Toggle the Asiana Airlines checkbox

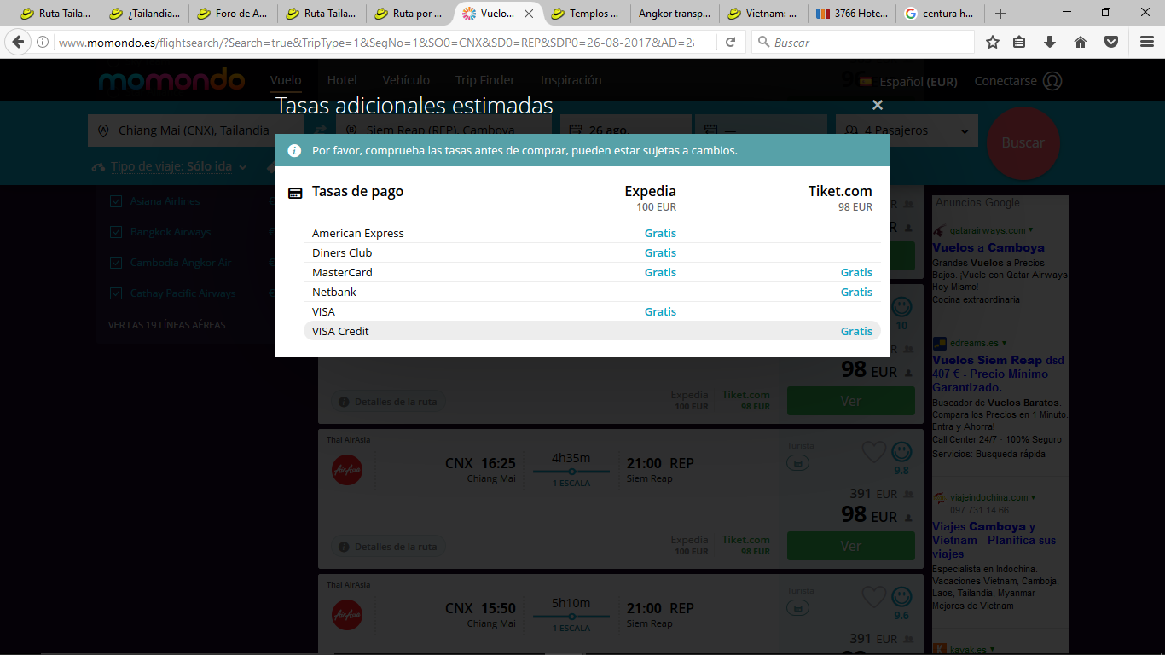pyautogui.click(x=116, y=201)
